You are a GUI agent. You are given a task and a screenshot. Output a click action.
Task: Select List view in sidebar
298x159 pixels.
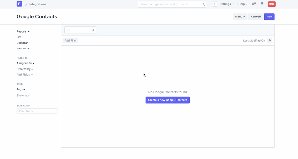[19, 37]
